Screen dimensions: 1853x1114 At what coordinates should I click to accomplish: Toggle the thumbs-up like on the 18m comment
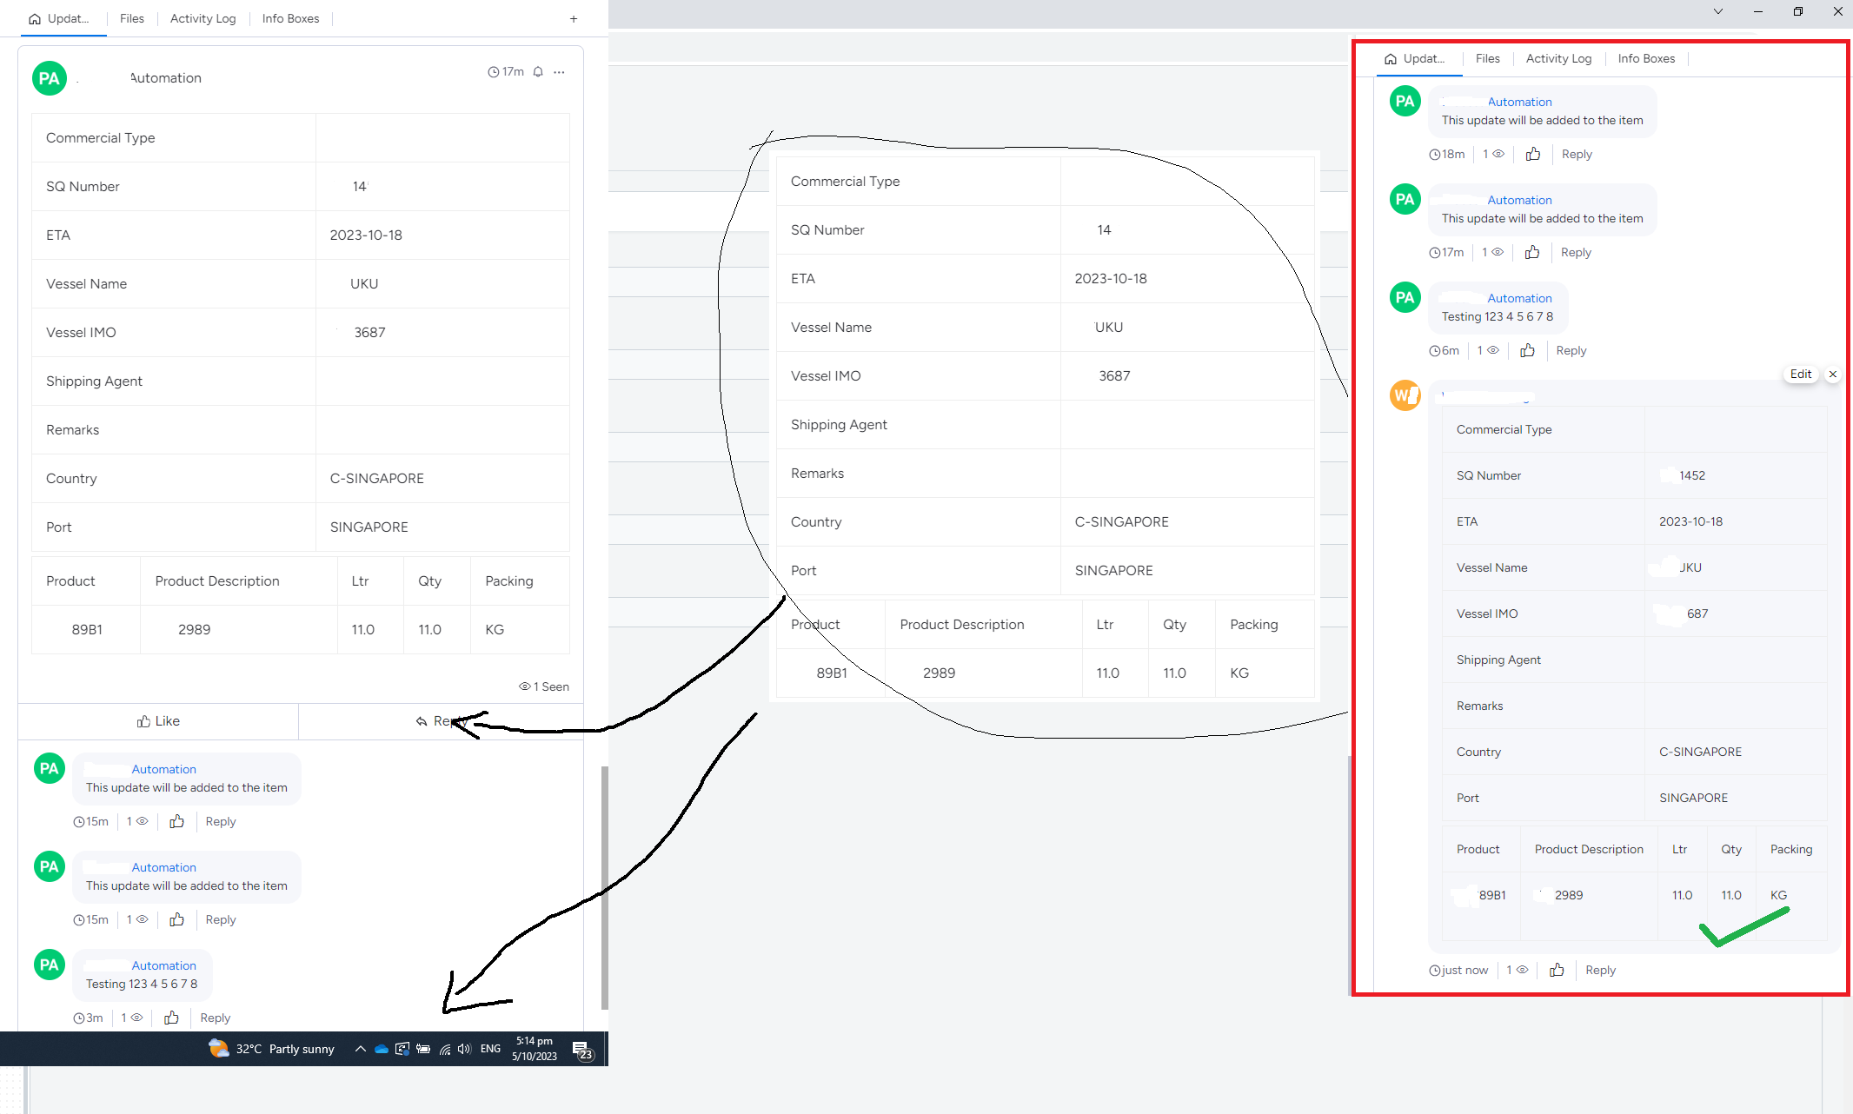[1532, 154]
